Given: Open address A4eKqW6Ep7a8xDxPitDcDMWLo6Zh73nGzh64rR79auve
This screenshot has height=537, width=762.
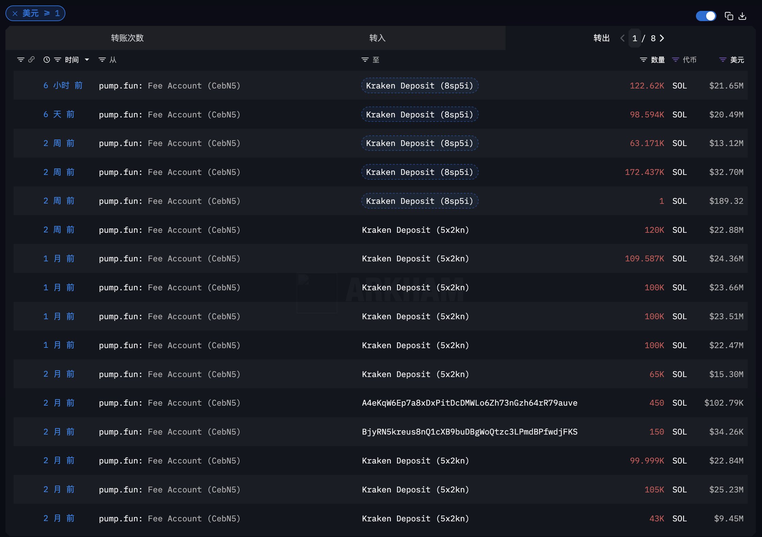Looking at the screenshot, I should pos(470,403).
